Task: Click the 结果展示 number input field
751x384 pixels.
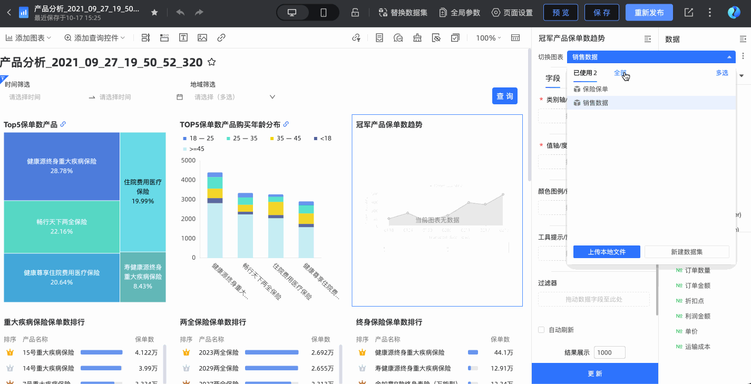Action: point(609,352)
